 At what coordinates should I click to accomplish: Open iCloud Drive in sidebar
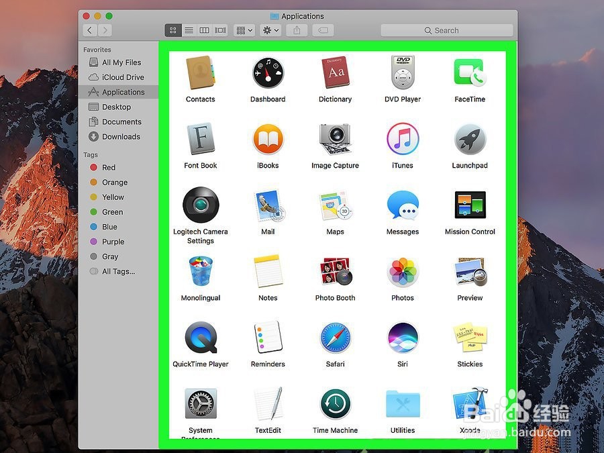tap(119, 77)
